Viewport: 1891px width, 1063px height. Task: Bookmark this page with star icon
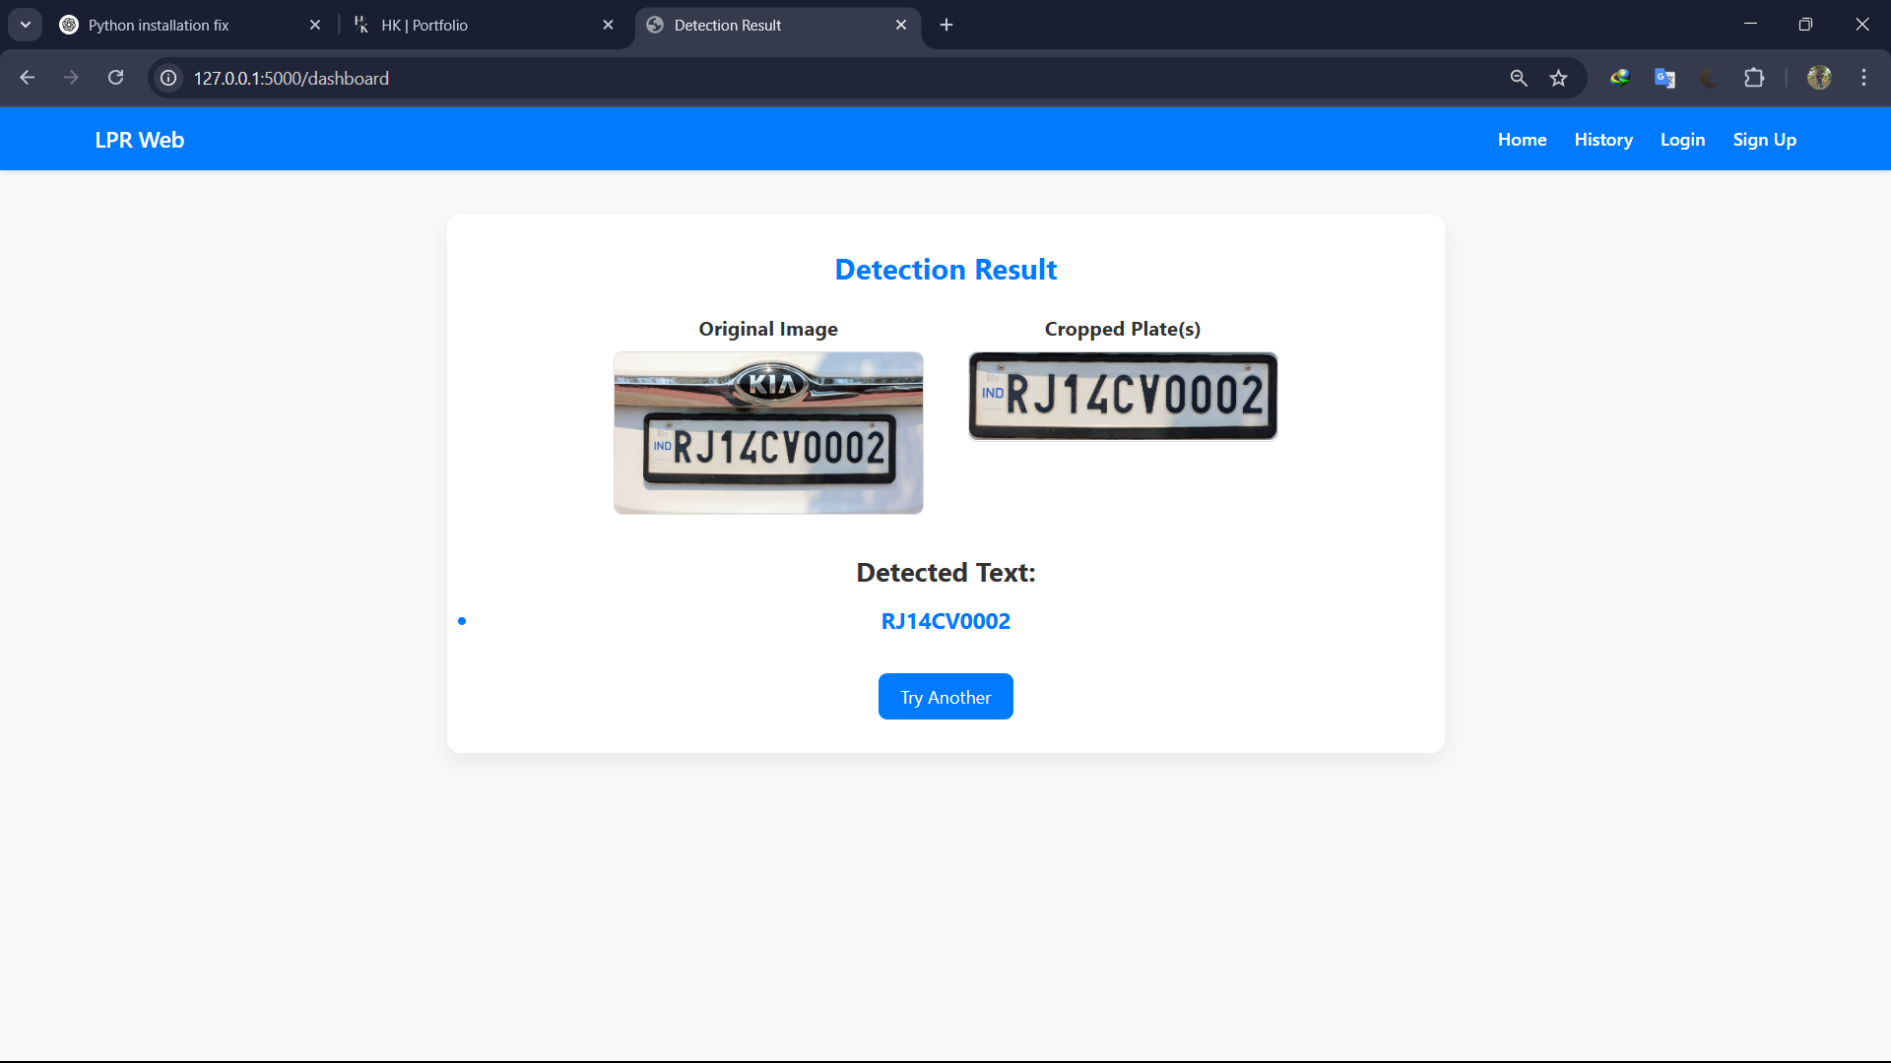click(x=1558, y=78)
